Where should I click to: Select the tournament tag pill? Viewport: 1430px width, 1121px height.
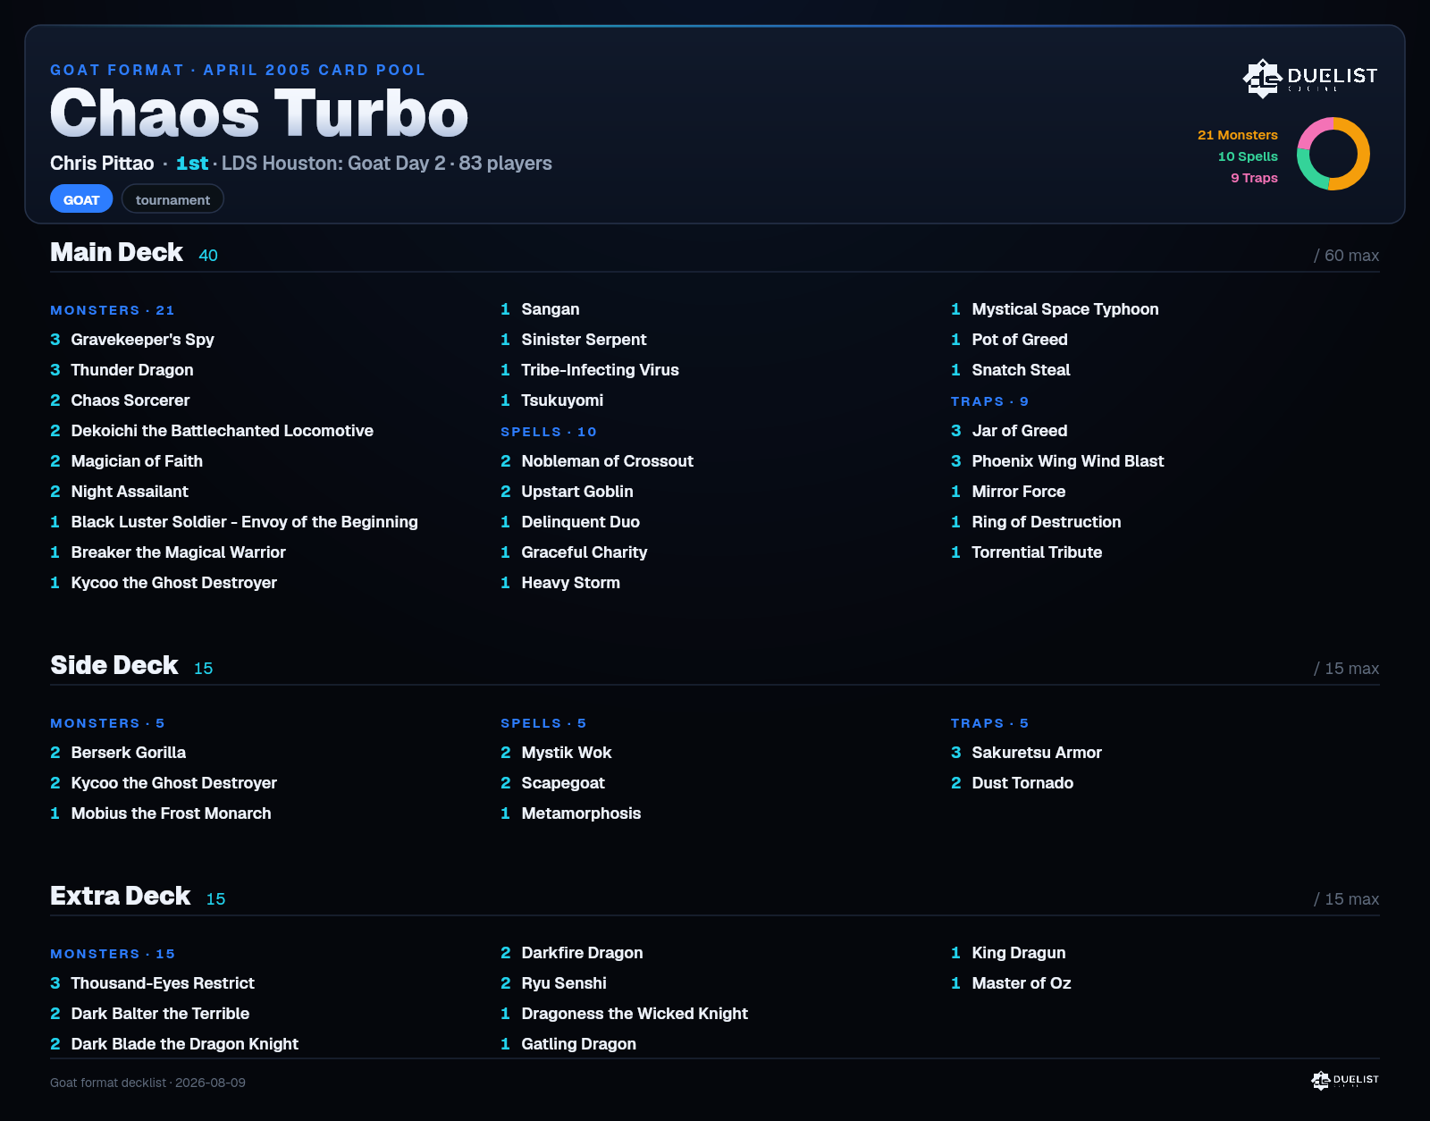point(172,199)
